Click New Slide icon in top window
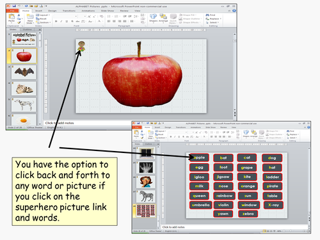The height and width of the screenshot is (240, 320). pyautogui.click(x=30, y=19)
